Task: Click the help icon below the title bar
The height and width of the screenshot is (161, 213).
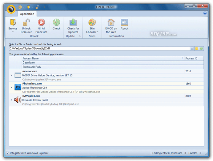Action: pyautogui.click(x=205, y=13)
